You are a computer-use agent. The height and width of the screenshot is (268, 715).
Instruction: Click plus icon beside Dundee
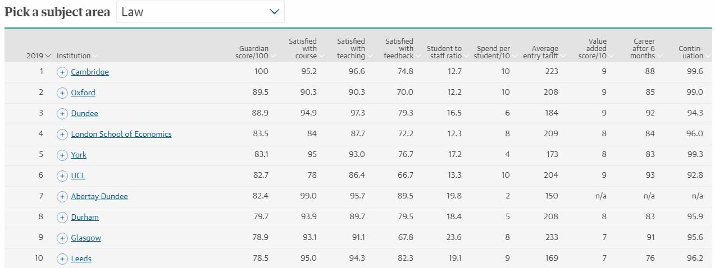tap(62, 113)
